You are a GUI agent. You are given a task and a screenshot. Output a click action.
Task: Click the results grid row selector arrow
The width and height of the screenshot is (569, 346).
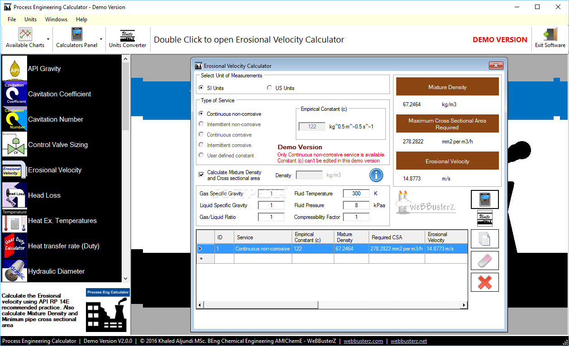coord(200,248)
